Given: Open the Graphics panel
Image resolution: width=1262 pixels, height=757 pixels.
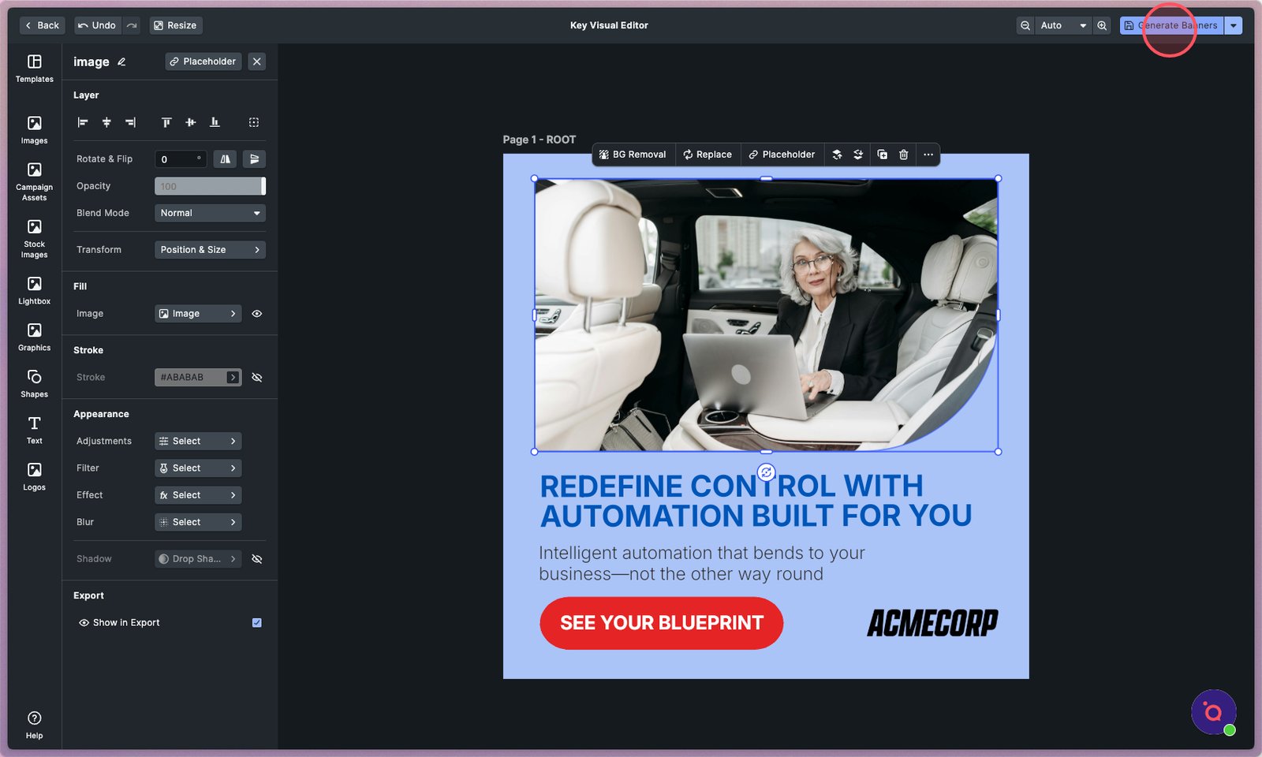Looking at the screenshot, I should (x=35, y=337).
